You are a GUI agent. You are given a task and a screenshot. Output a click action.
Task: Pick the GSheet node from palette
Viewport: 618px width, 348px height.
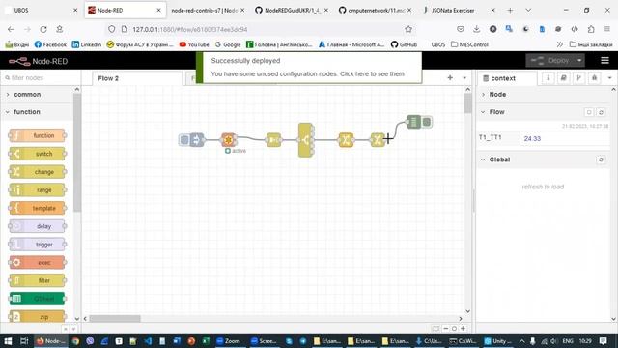click(38, 299)
